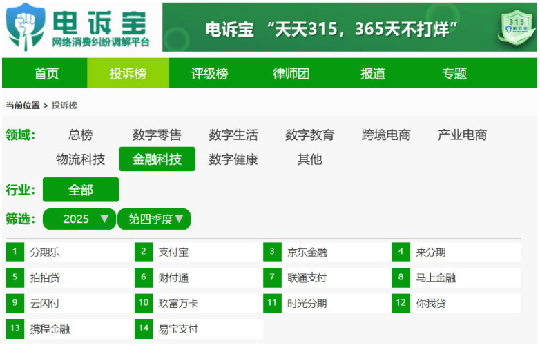Click the 电诉宝 fist shield logo
Image resolution: width=540 pixels, height=347 pixels.
[x=26, y=27]
